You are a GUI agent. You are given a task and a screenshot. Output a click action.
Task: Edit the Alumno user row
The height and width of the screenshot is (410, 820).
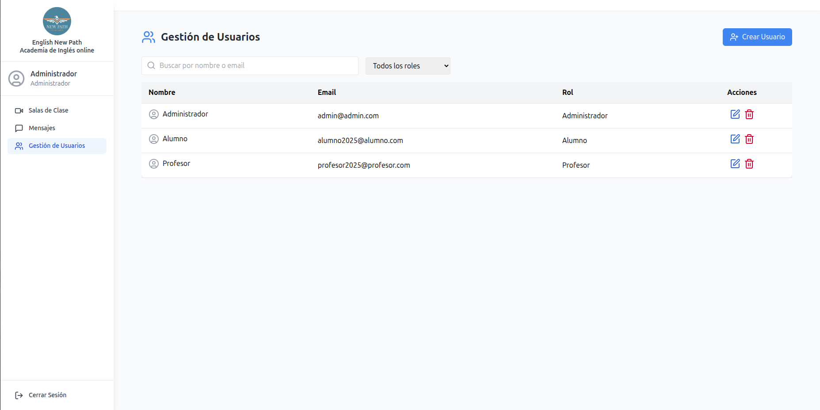(735, 139)
